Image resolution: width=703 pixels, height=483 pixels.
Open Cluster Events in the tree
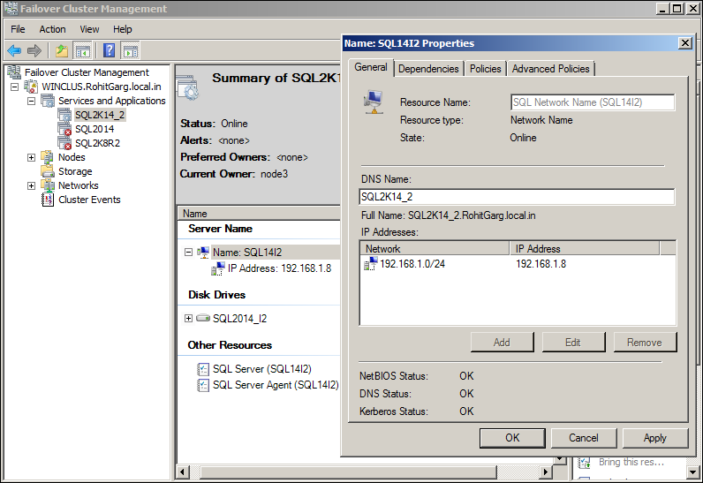pyautogui.click(x=89, y=200)
